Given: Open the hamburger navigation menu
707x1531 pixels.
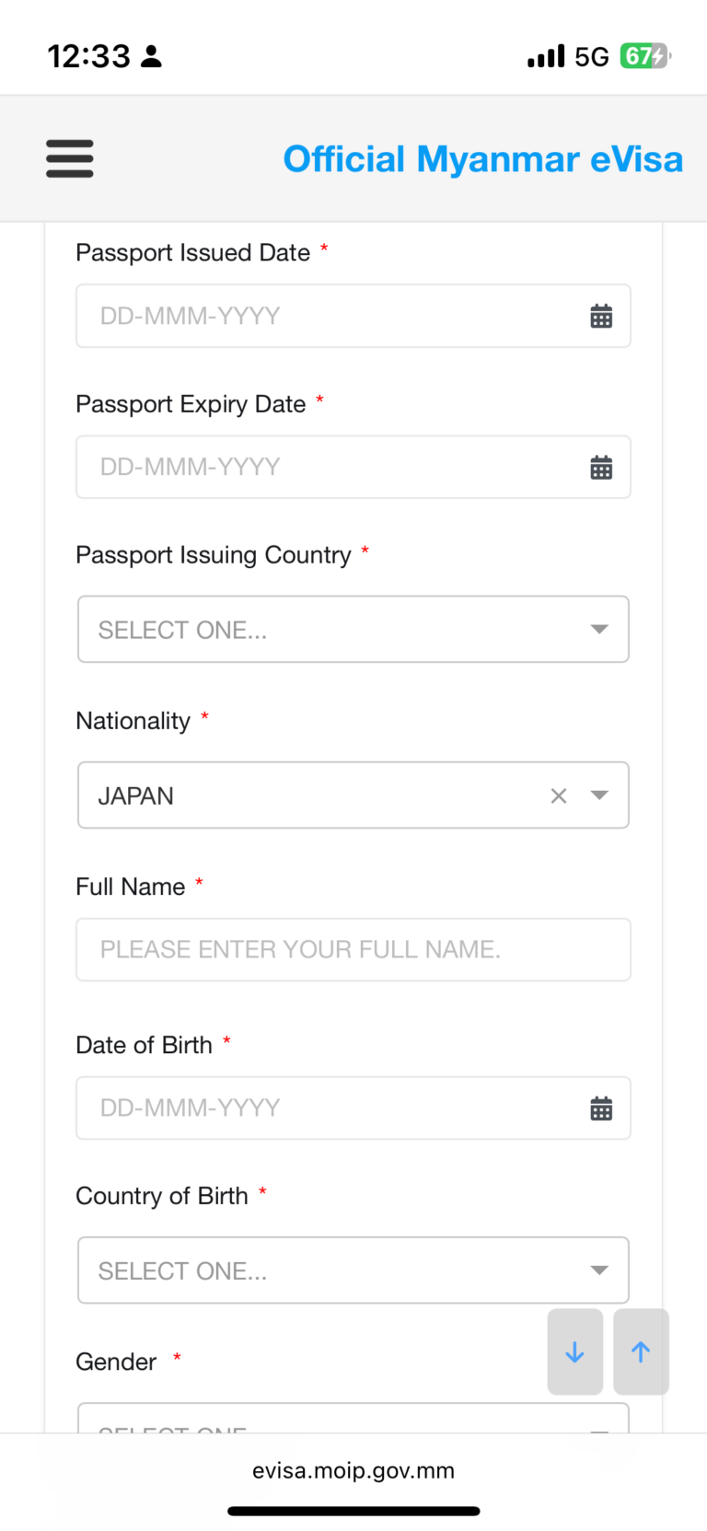Looking at the screenshot, I should pos(70,158).
